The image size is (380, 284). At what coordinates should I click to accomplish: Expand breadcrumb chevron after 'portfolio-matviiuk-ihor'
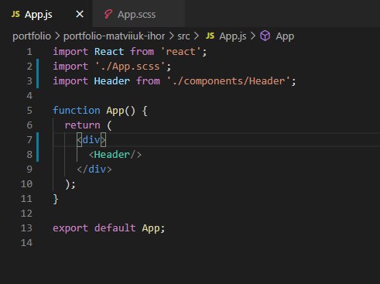[x=171, y=36]
